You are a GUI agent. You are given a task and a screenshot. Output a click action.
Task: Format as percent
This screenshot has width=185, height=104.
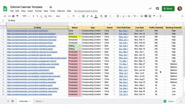[x=37, y=16]
